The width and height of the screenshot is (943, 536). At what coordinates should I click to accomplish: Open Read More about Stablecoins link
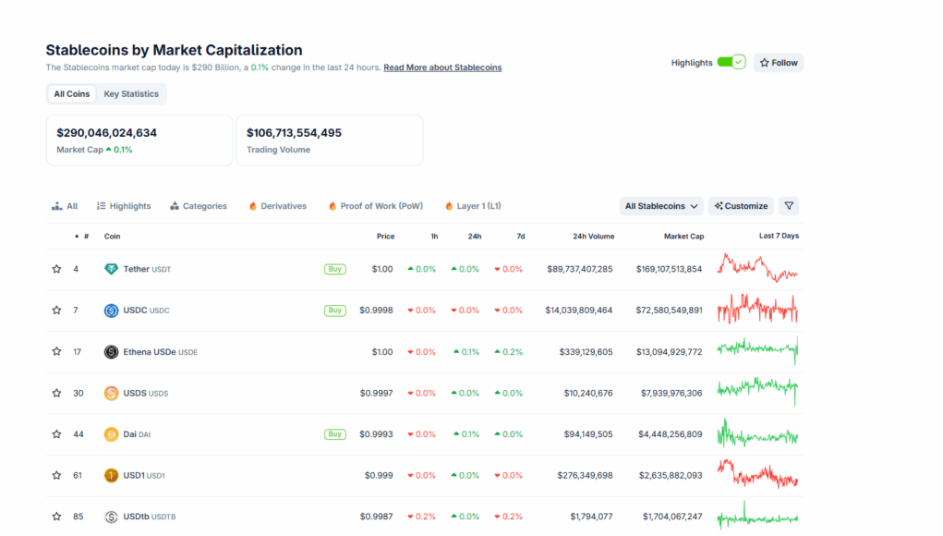442,67
